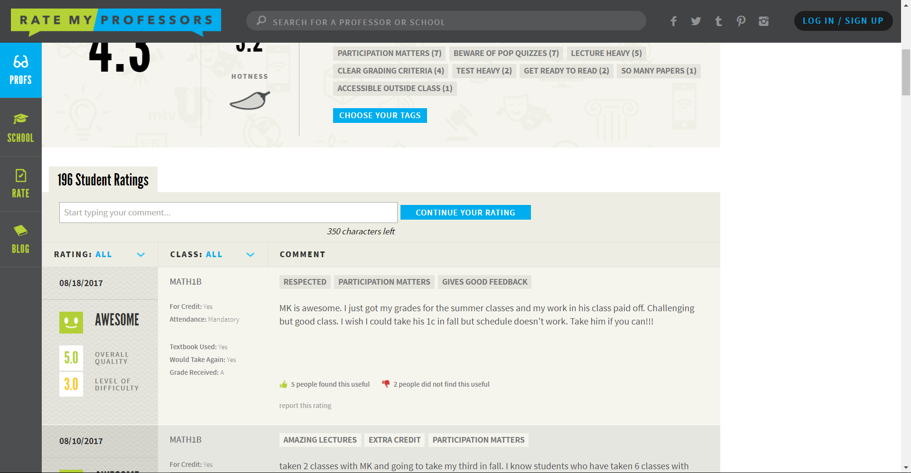Open the Class: All filter
This screenshot has height=473, width=911.
pos(213,255)
